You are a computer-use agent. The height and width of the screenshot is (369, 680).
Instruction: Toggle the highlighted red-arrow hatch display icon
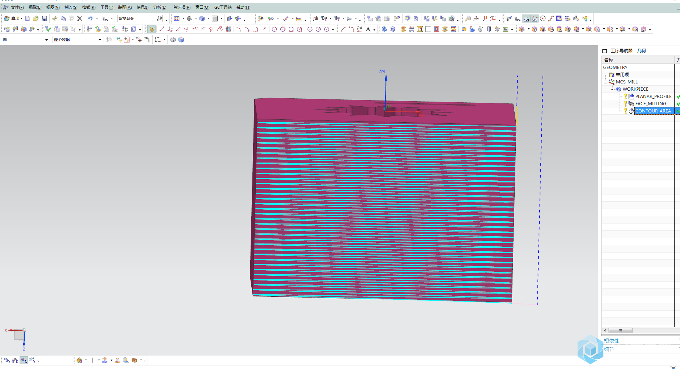click(535, 19)
